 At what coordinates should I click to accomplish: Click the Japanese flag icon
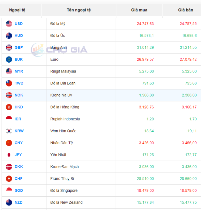(x=9, y=155)
